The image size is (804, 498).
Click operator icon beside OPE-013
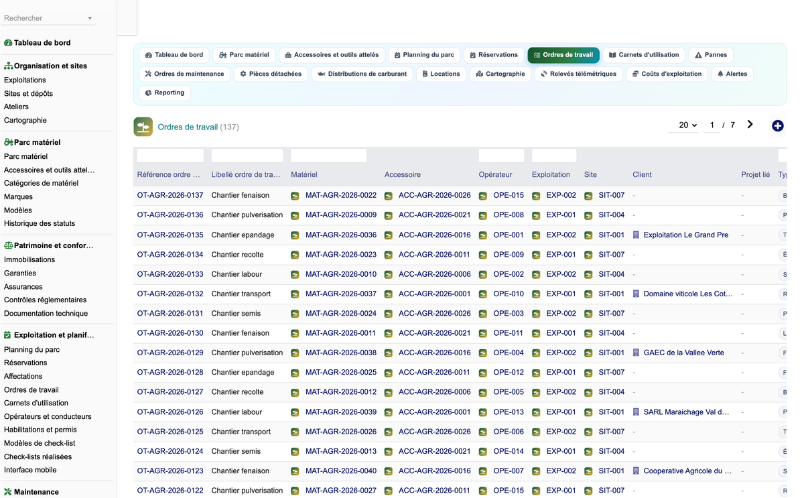point(482,412)
